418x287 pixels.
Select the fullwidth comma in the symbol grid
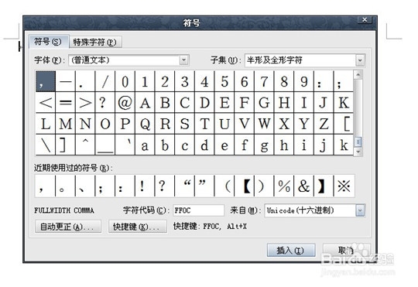[x=46, y=81]
